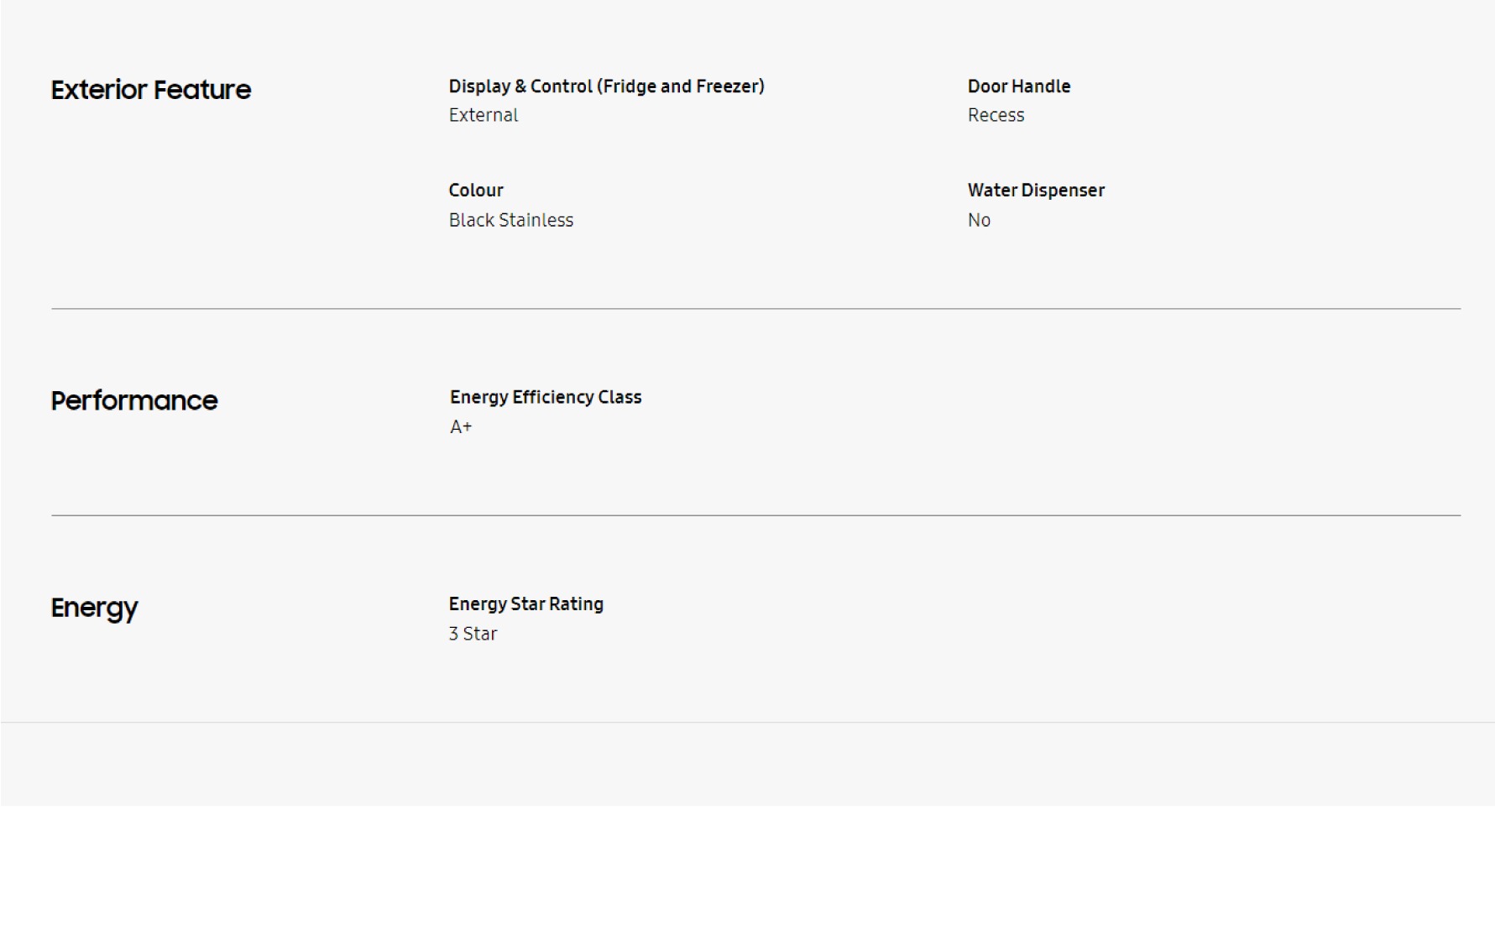Select the Black Stainless colour value
The image size is (1495, 930).
coord(510,220)
